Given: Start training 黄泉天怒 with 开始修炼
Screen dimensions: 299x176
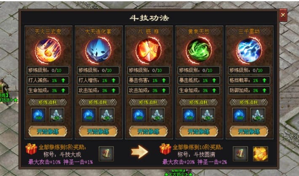Looking at the screenshot, I should (199, 131).
